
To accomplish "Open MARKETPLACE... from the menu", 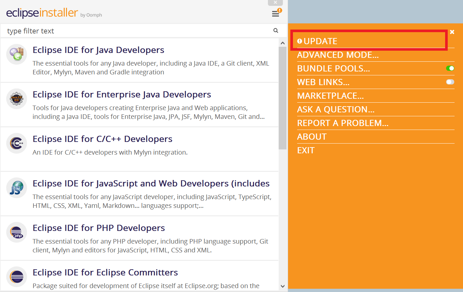I will (330, 96).
